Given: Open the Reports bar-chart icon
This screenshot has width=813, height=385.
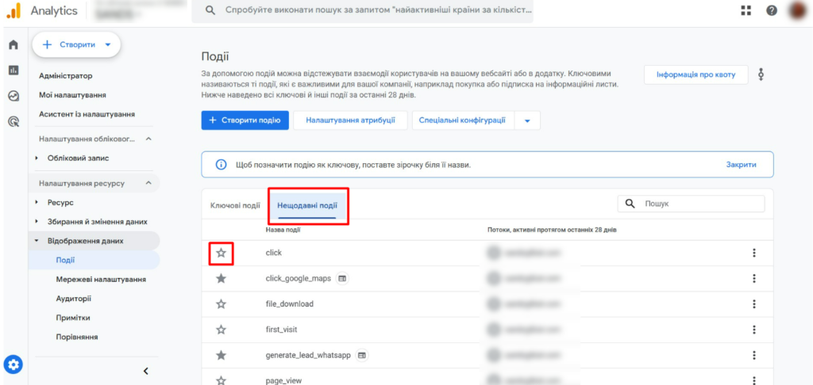Looking at the screenshot, I should point(13,71).
